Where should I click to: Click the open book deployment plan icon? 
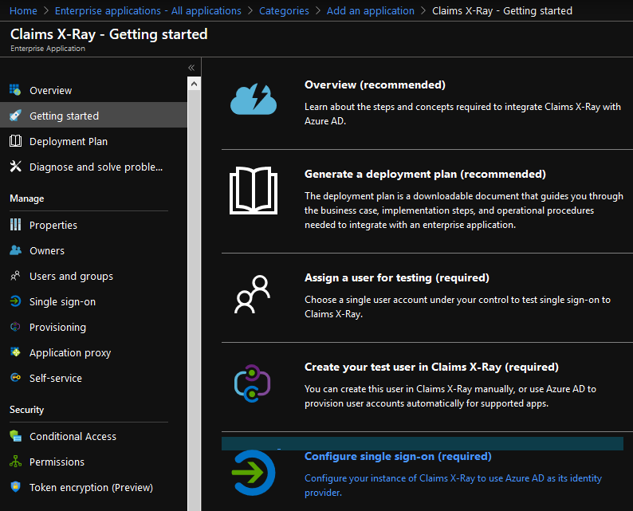tap(253, 191)
